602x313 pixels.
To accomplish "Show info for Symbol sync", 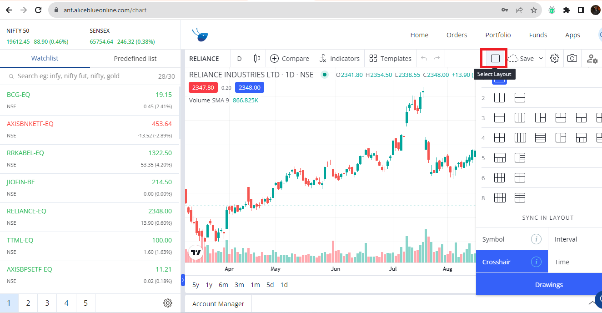I will pos(536,239).
